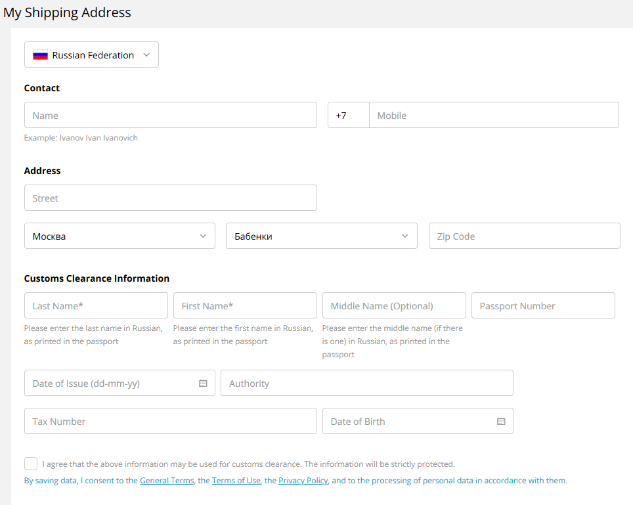Click the Date of Issue field
Viewport: 633px width, 505px height.
(x=120, y=383)
